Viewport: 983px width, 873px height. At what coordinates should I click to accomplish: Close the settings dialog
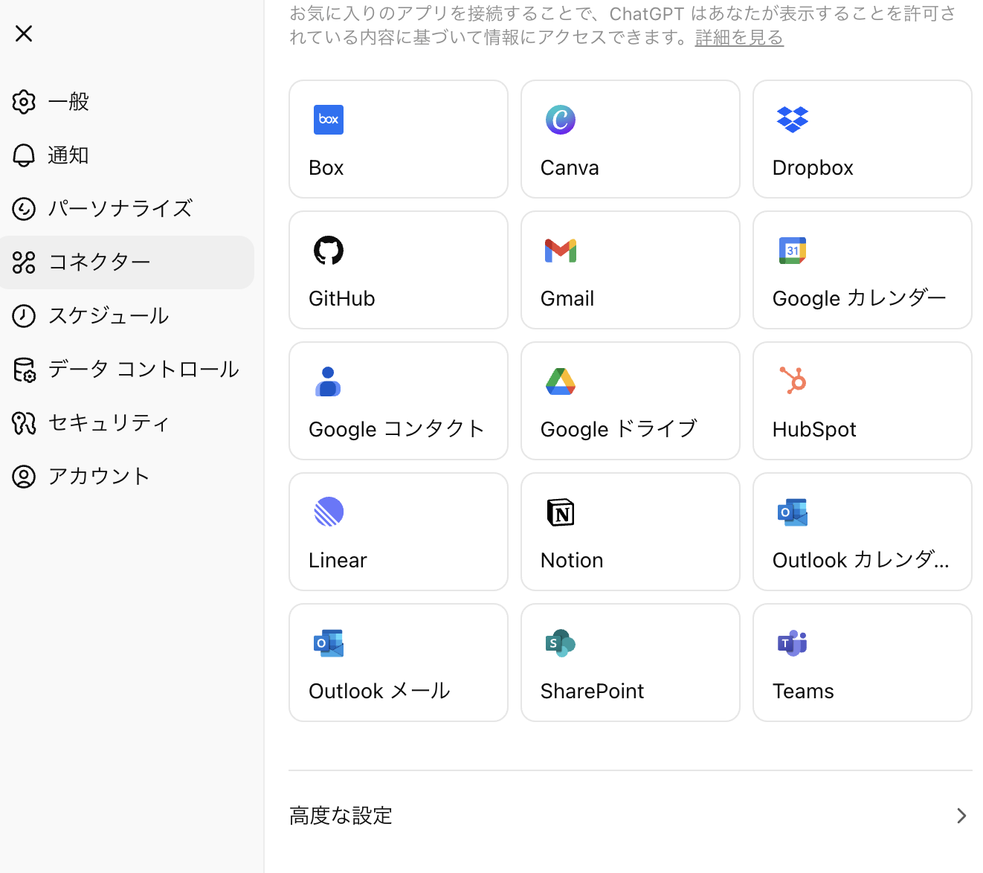tap(23, 33)
